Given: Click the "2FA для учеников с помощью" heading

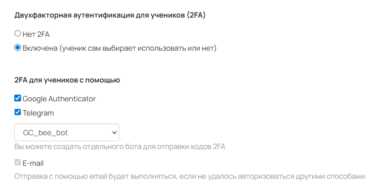Looking at the screenshot, I should (x=67, y=80).
